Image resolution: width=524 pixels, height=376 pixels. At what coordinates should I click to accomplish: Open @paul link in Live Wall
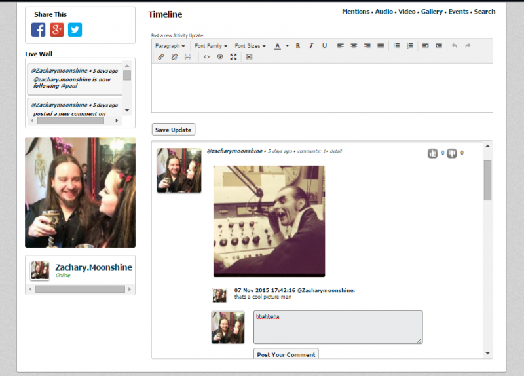pos(69,86)
